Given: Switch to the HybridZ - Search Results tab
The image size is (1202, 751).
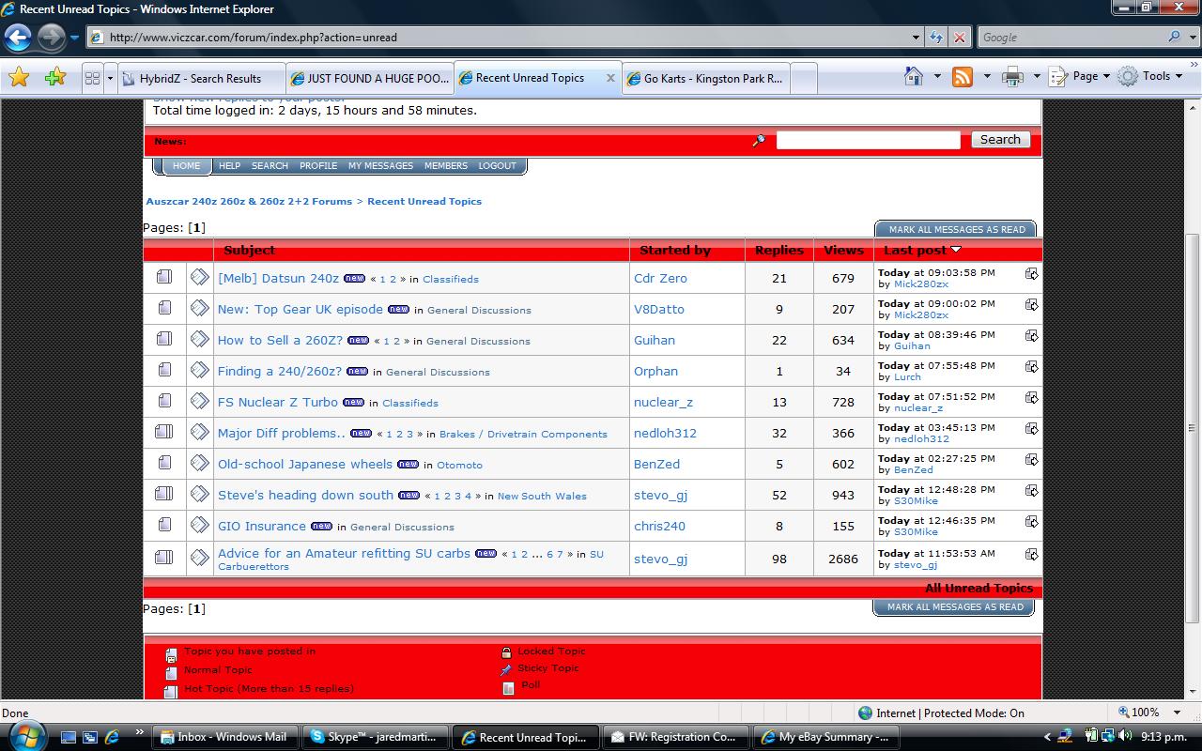Looking at the screenshot, I should [x=200, y=79].
